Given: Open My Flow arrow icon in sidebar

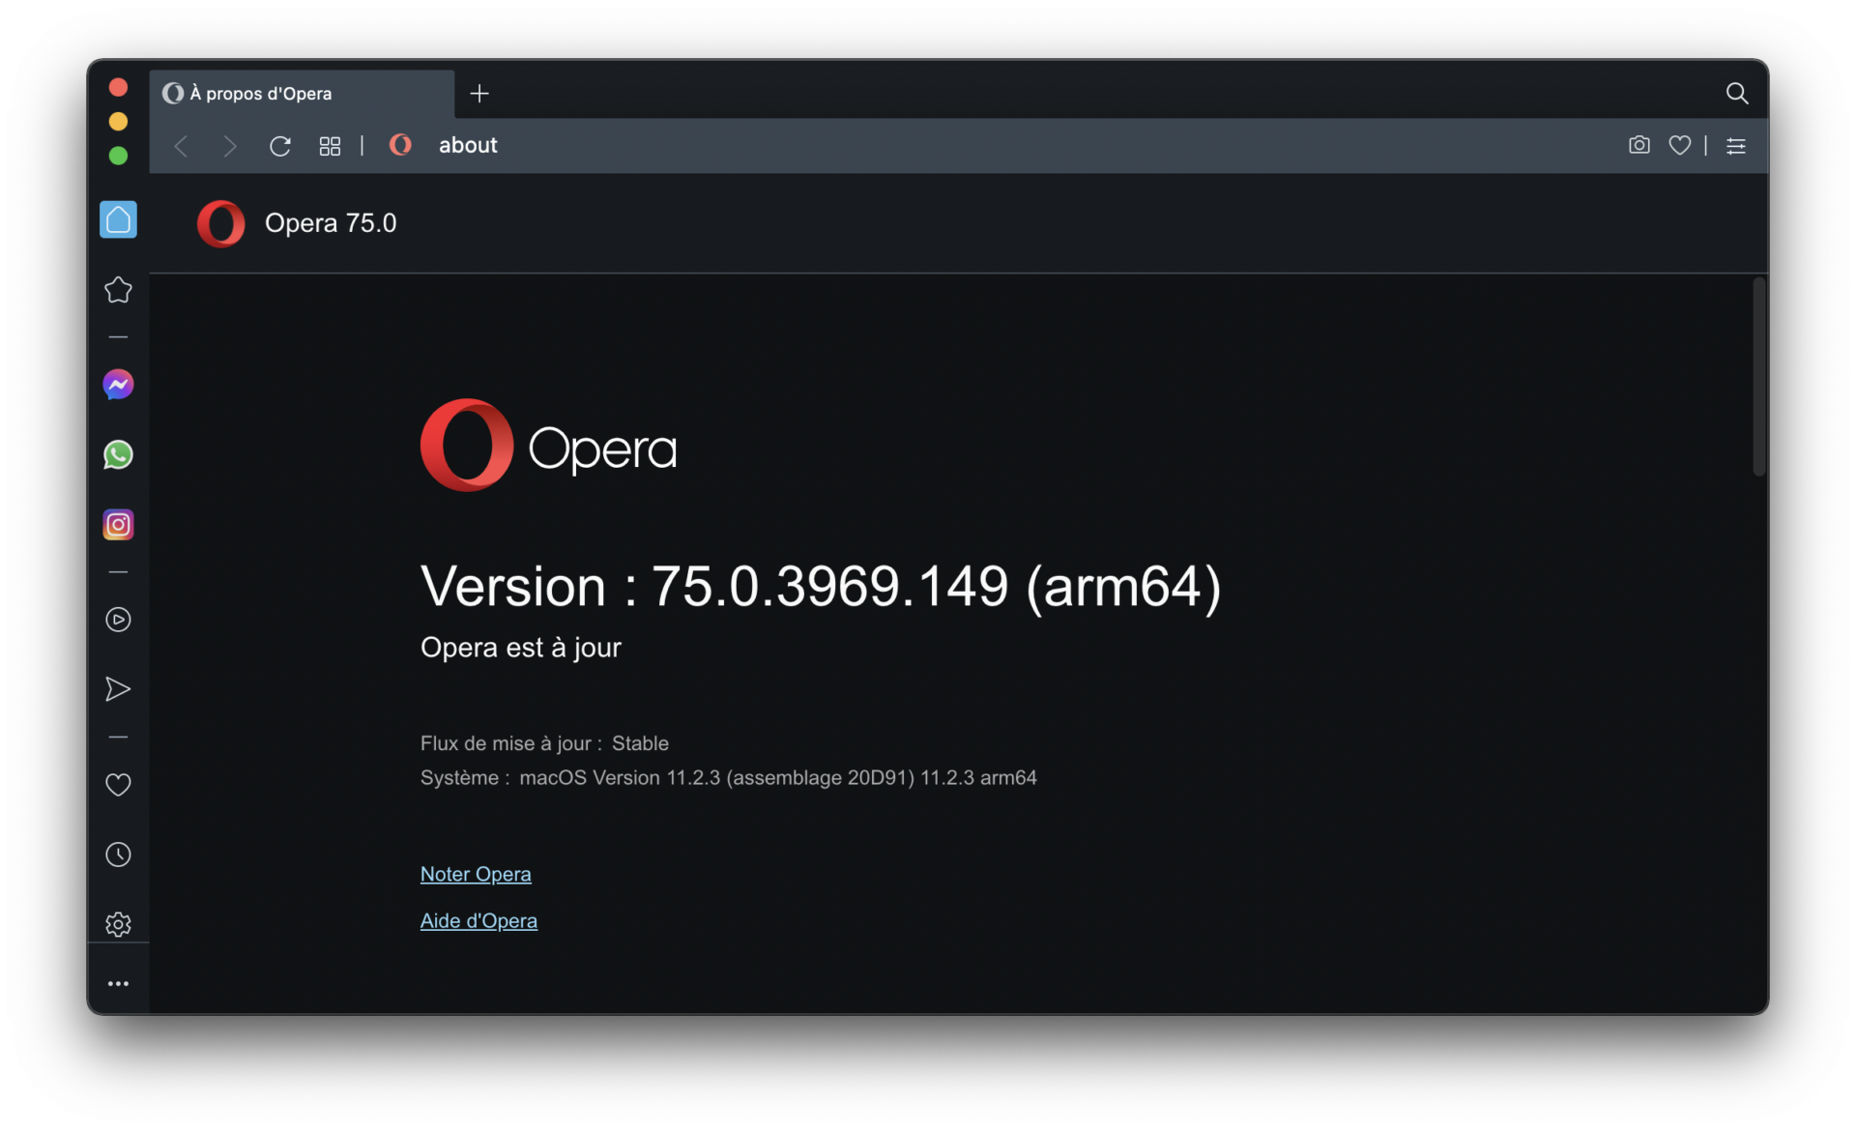Looking at the screenshot, I should click(x=118, y=689).
